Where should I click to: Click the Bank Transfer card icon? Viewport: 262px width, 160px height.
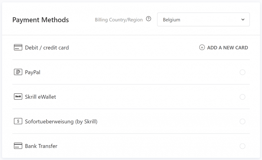pos(18,146)
